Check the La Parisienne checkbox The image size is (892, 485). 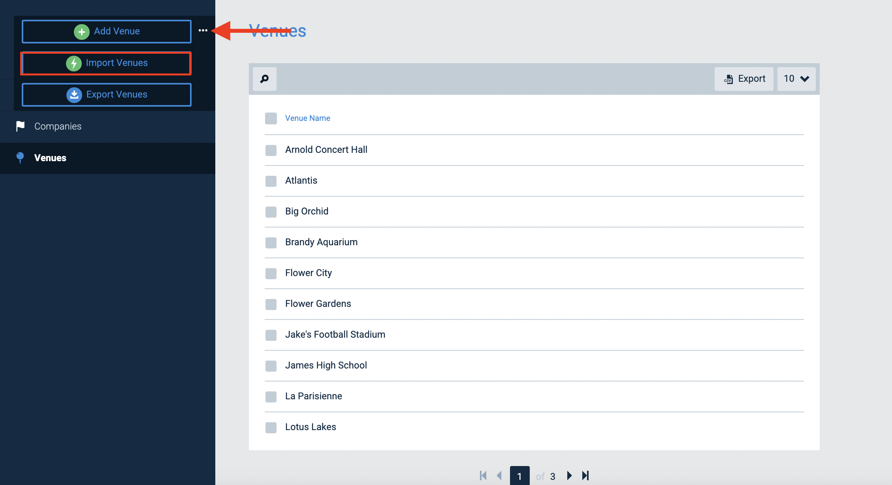pos(271,397)
